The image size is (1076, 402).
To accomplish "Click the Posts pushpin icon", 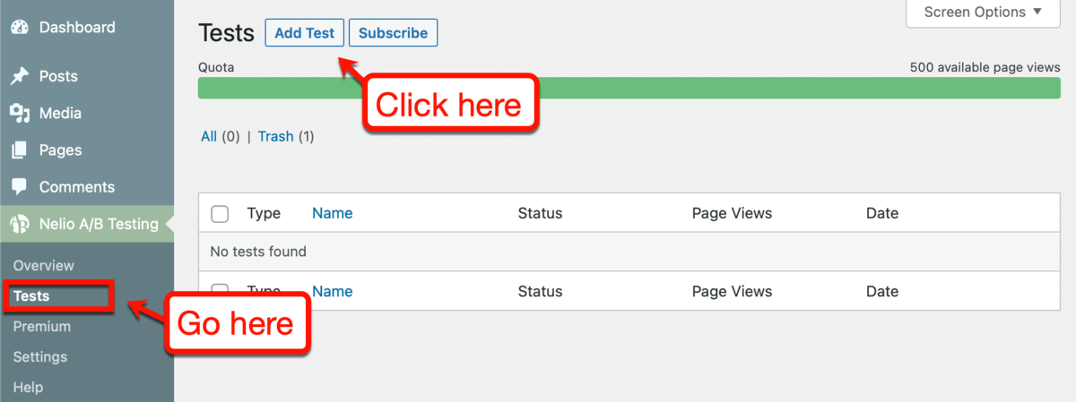I will tap(19, 77).
